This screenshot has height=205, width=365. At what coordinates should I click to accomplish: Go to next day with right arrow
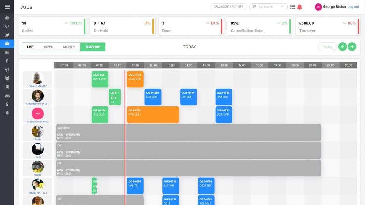click(352, 46)
